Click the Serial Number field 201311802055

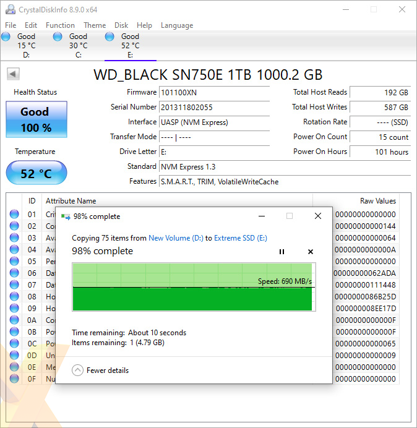click(x=214, y=107)
